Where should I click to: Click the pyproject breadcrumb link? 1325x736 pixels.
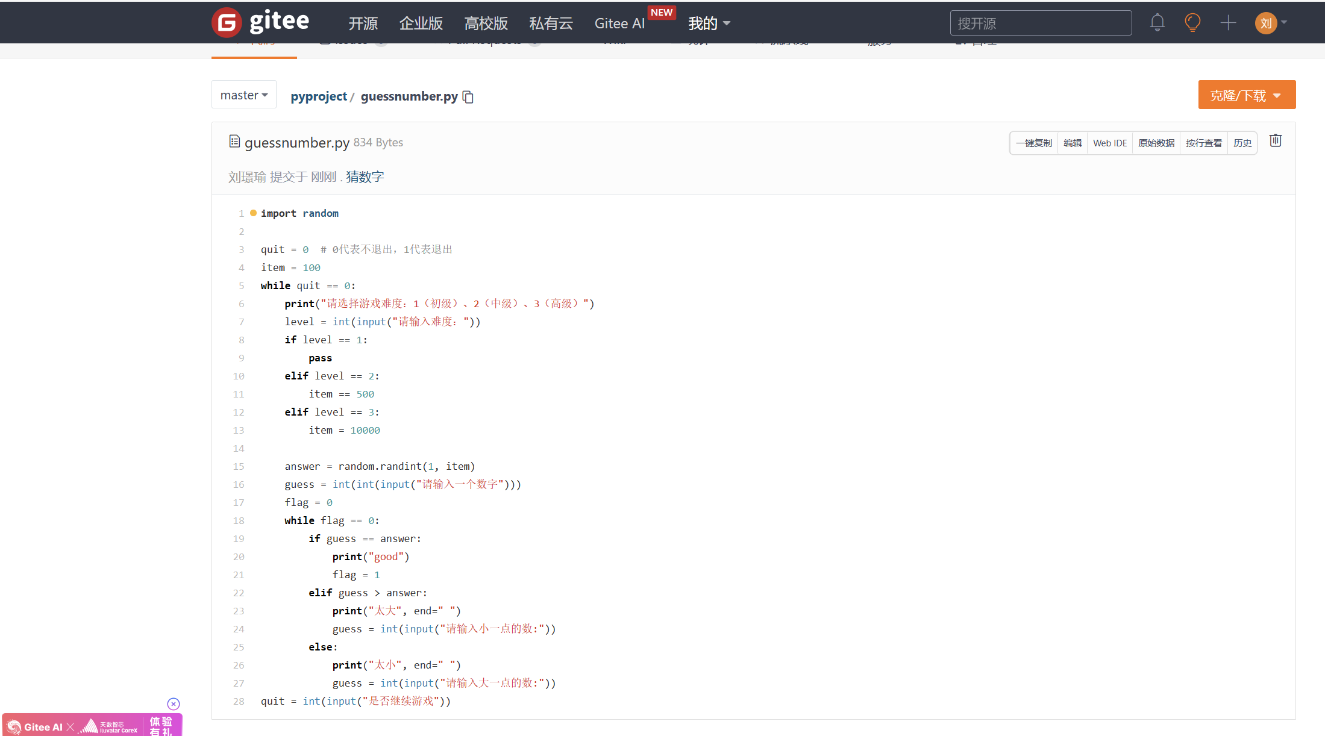[x=319, y=96]
